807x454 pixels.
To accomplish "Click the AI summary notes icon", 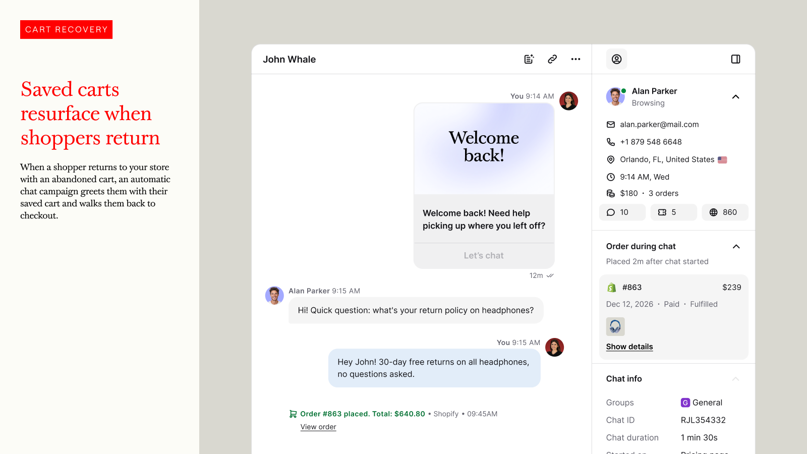I will pos(529,59).
